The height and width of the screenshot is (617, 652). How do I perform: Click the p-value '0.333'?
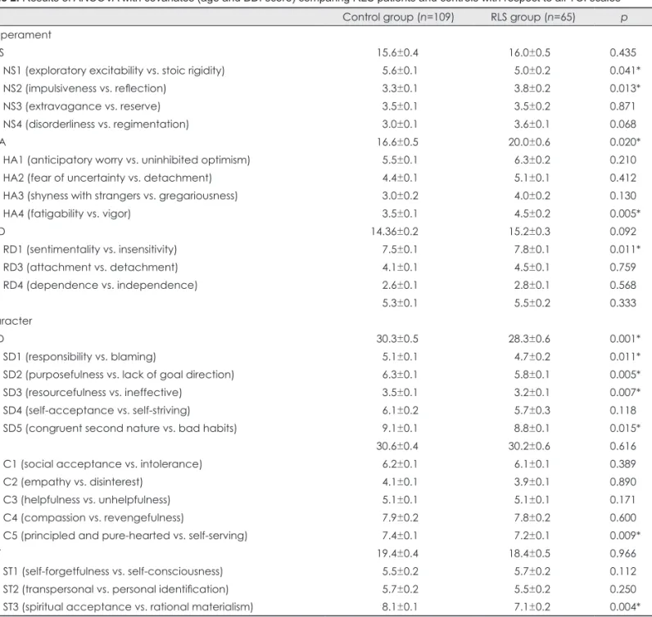click(x=623, y=303)
